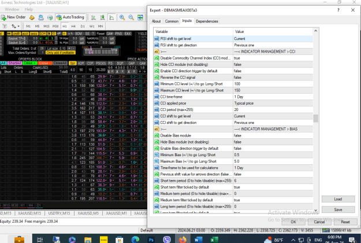
Task: Click the green 'Close +' button
Action: [x=30, y=63]
